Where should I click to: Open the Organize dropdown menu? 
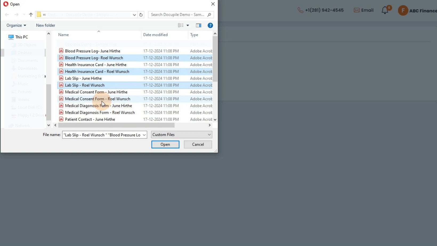pyautogui.click(x=16, y=25)
